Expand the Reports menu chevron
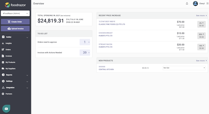Image resolution: width=209 pixels, height=114 pixels. pyautogui.click(x=27, y=75)
